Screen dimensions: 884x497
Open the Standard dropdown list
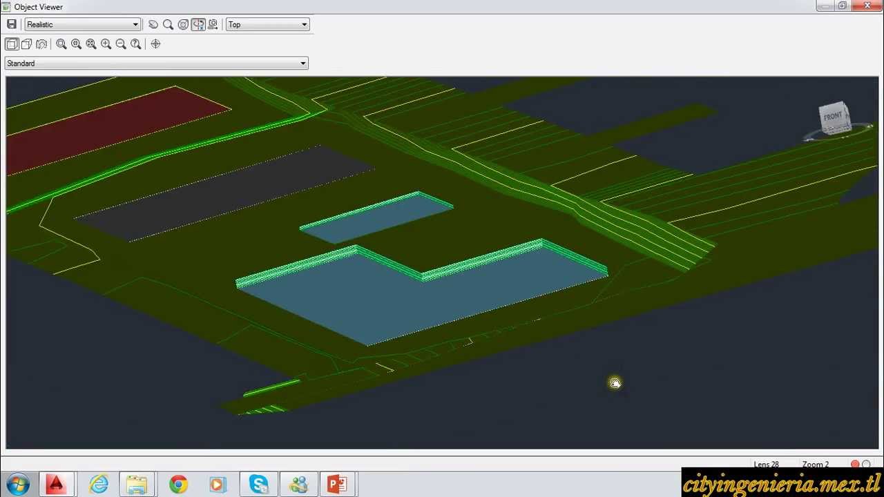[x=156, y=64]
